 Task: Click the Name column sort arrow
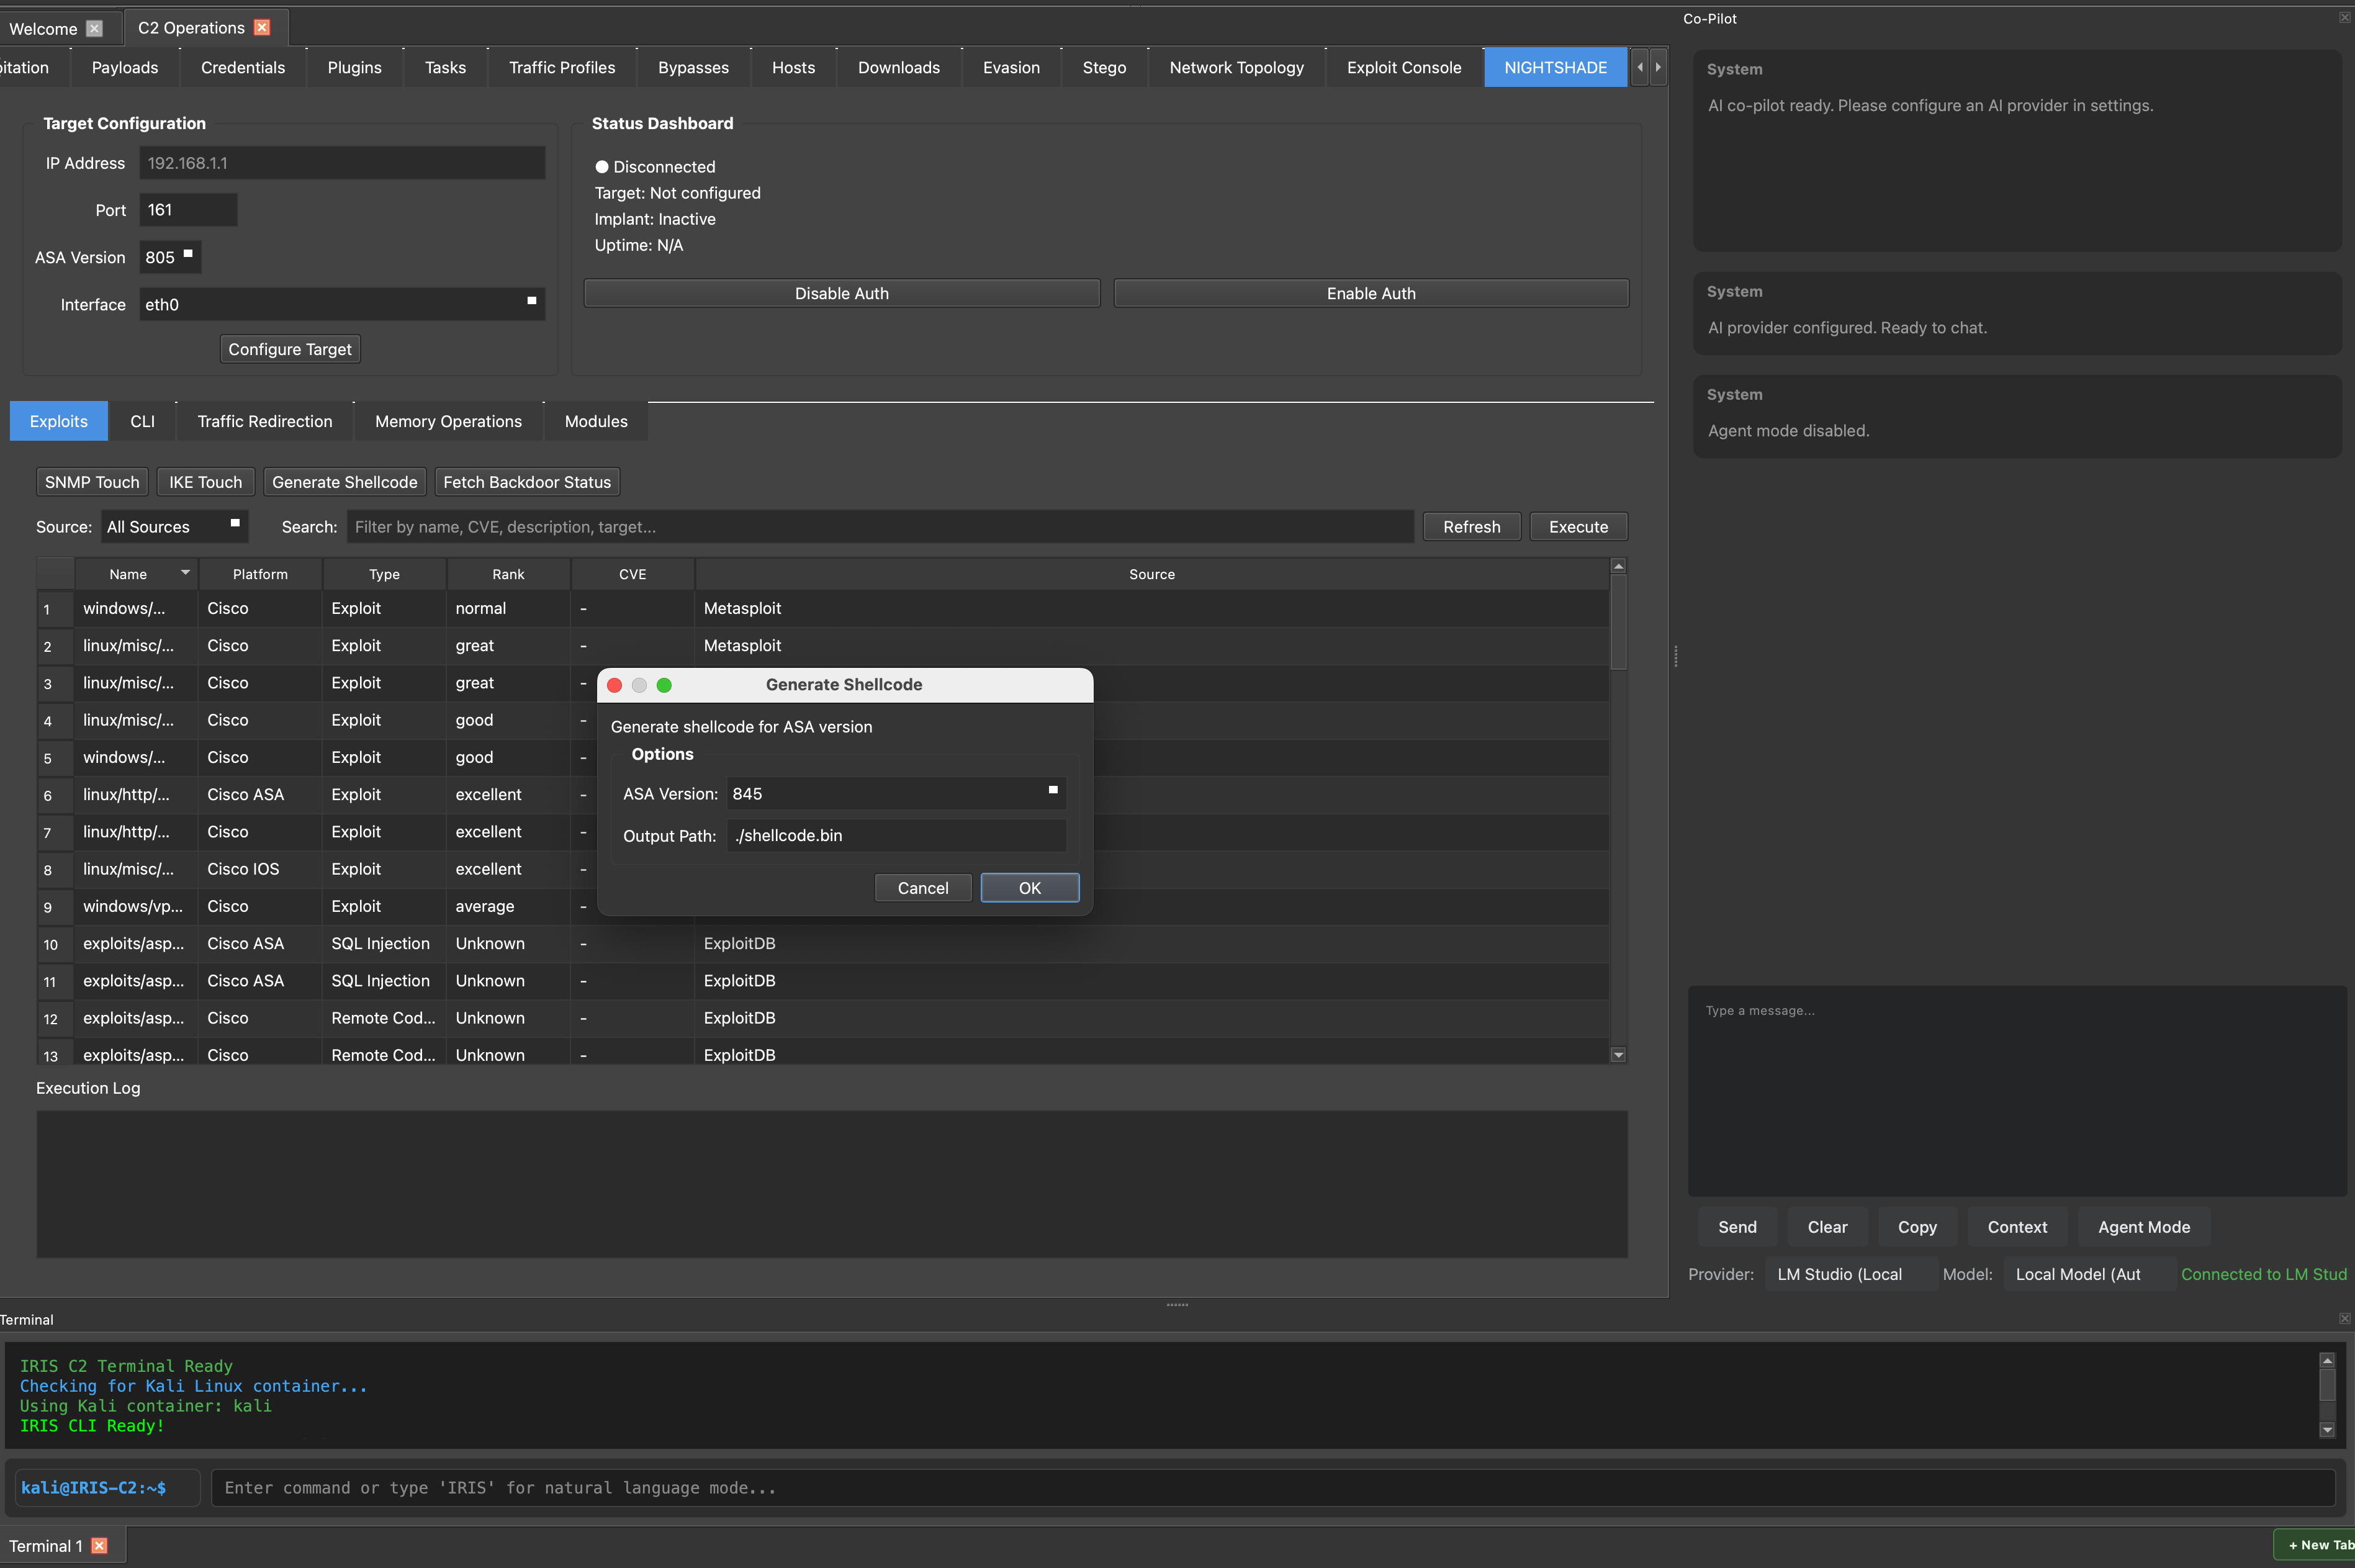tap(185, 573)
